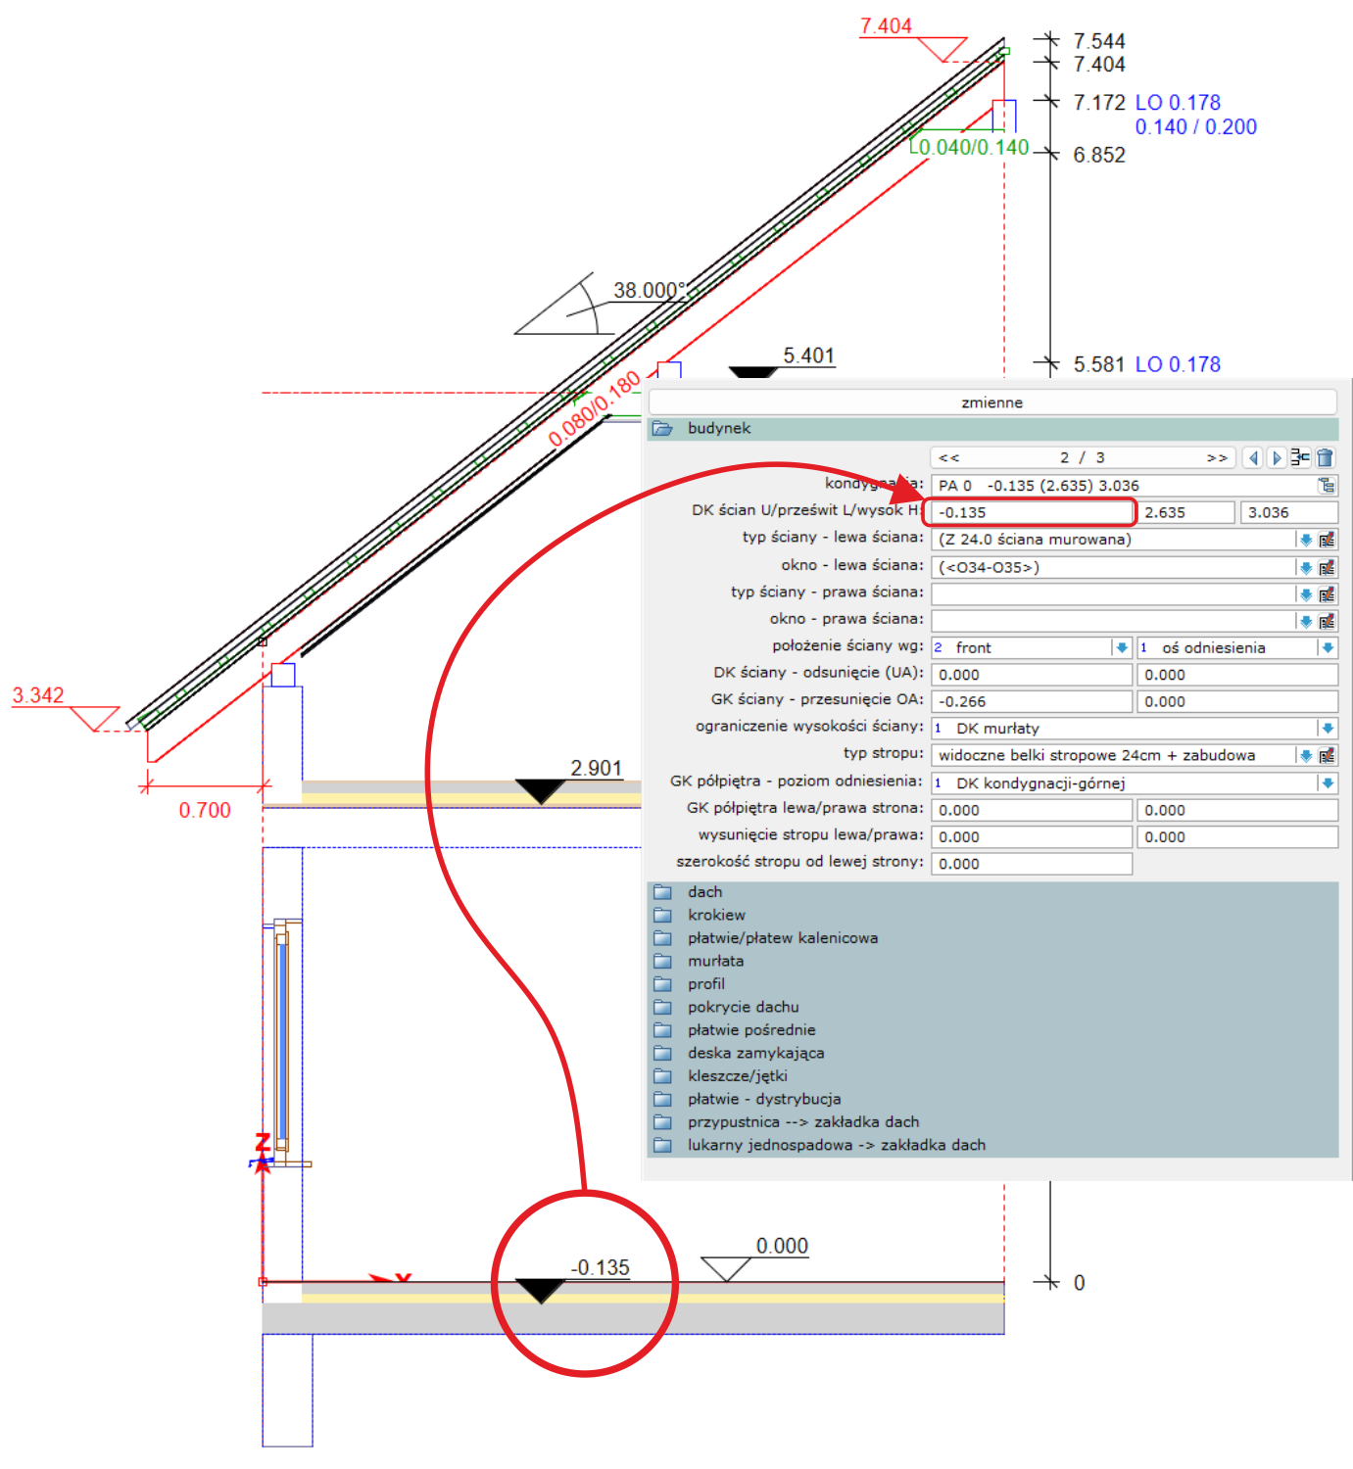1353x1469 pixels.
Task: Open the 'murłata' section
Action: pyautogui.click(x=715, y=961)
